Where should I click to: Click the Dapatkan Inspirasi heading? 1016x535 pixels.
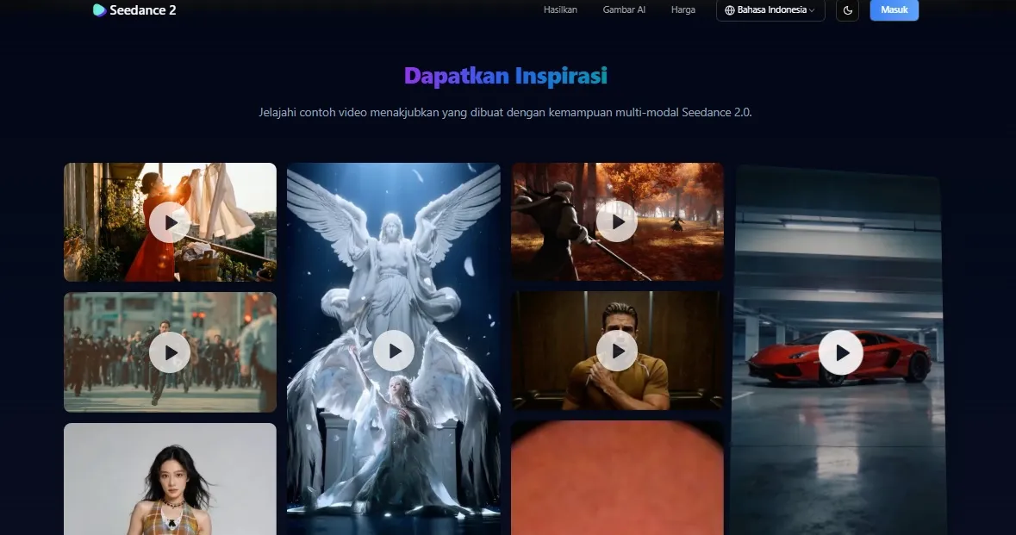pyautogui.click(x=506, y=76)
